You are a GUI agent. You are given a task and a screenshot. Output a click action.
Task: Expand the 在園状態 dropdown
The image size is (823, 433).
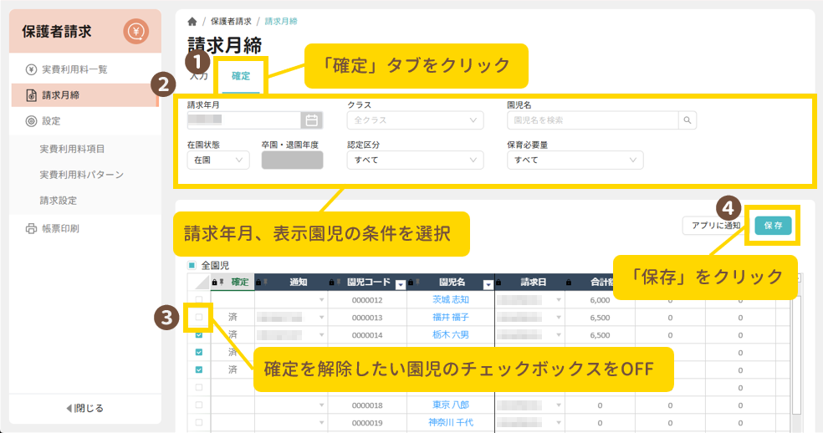point(217,160)
